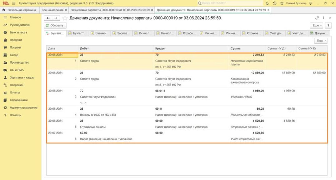Close the Движения документа tab
The image size is (336, 180).
pyautogui.click(x=268, y=10)
